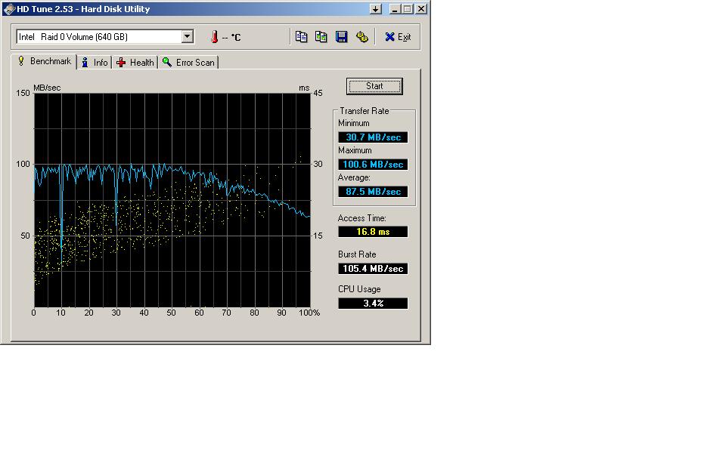726x453 pixels.
Task: Click the CPU Usage label
Action: tap(359, 289)
